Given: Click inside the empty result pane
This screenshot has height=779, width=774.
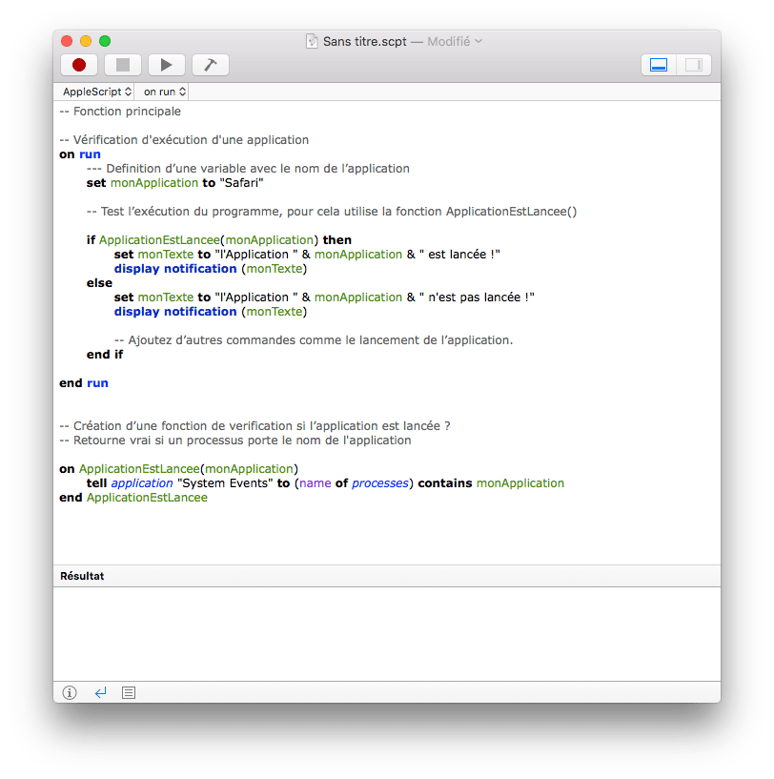Looking at the screenshot, I should pyautogui.click(x=386, y=633).
